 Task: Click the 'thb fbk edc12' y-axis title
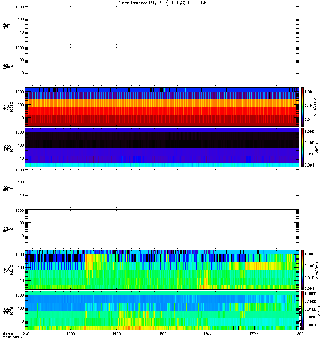tap(8, 107)
